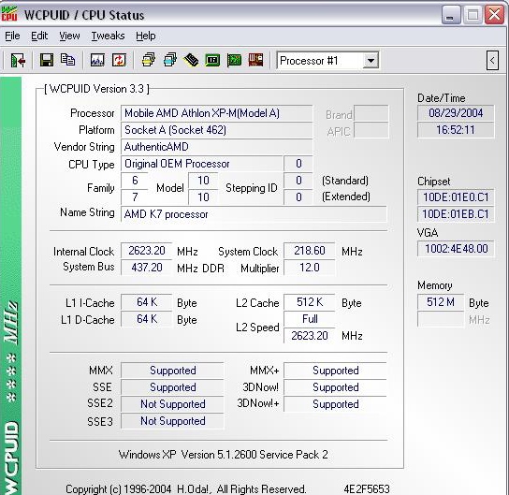This screenshot has height=495, width=509.
Task: Click the System Bus value 437.20
Action: pos(146,268)
